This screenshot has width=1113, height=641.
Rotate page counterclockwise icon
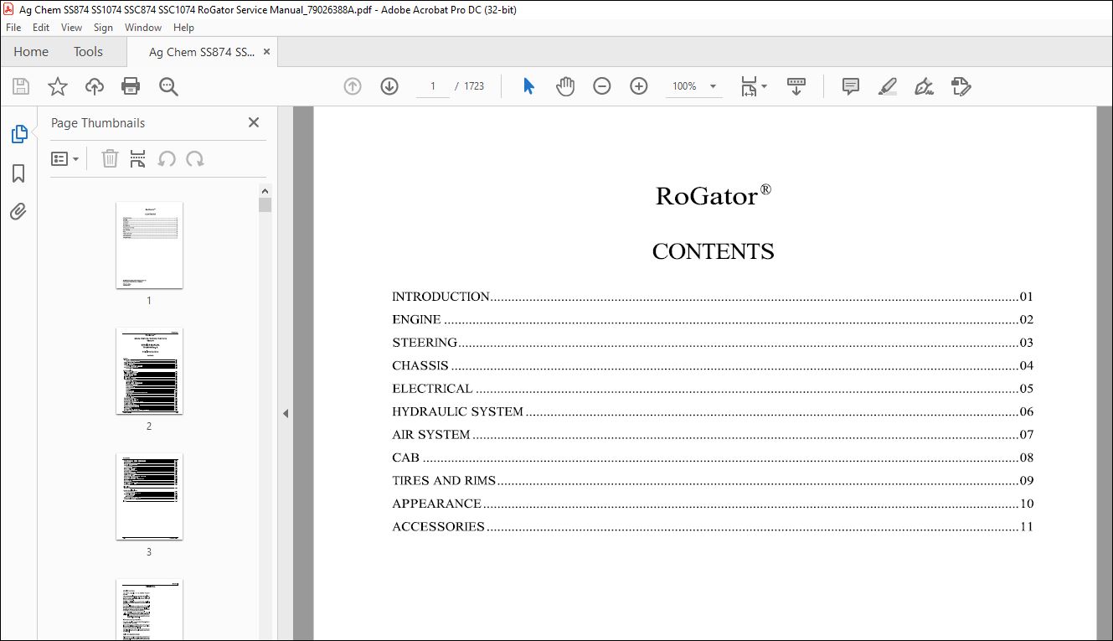pyautogui.click(x=167, y=158)
